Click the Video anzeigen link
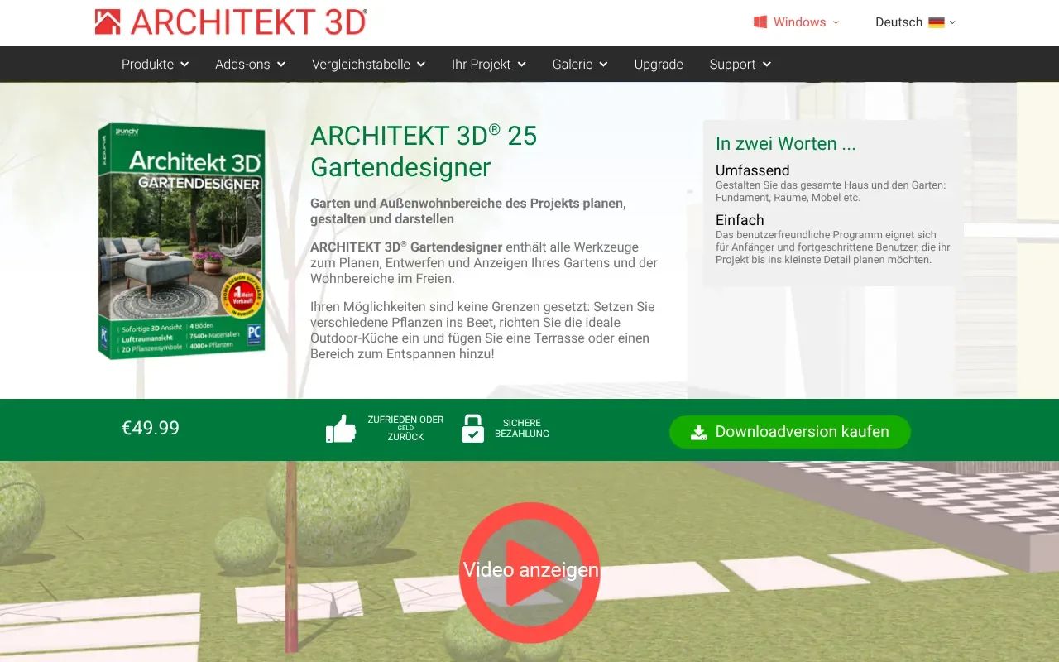This screenshot has width=1059, height=662. pos(530,569)
